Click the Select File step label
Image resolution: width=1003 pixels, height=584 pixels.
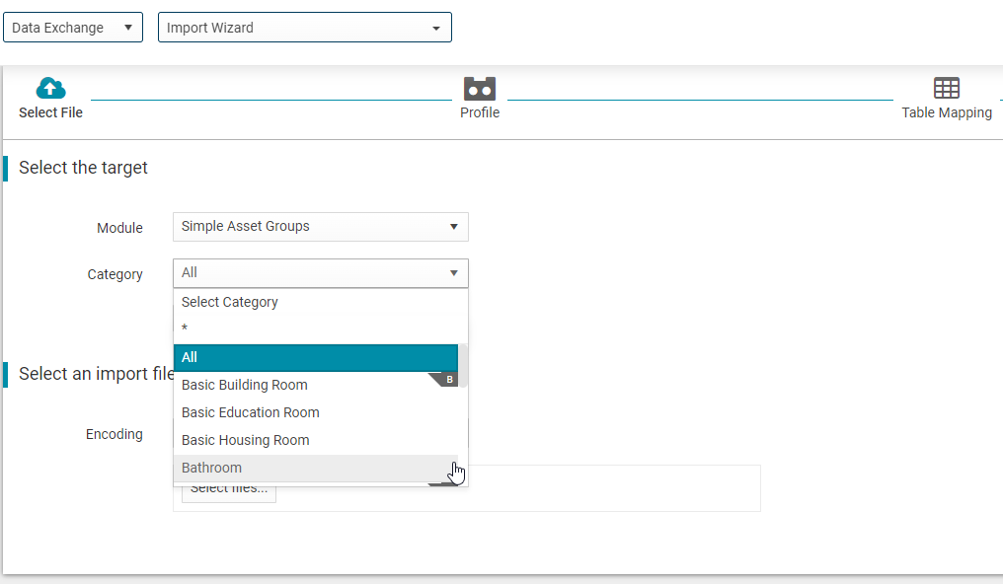pos(50,112)
